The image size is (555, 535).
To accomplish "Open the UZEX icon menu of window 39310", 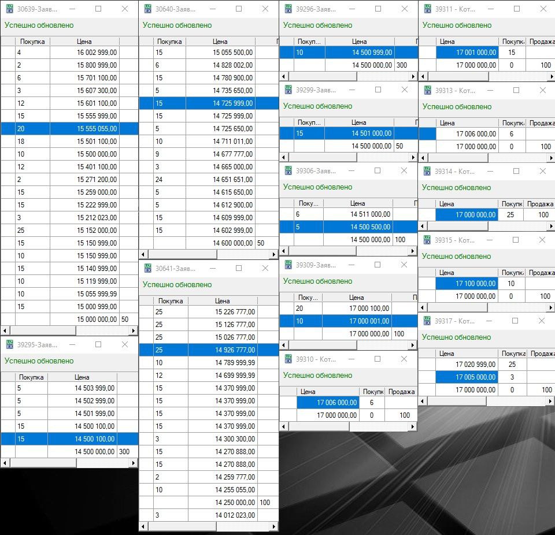I will coord(288,359).
